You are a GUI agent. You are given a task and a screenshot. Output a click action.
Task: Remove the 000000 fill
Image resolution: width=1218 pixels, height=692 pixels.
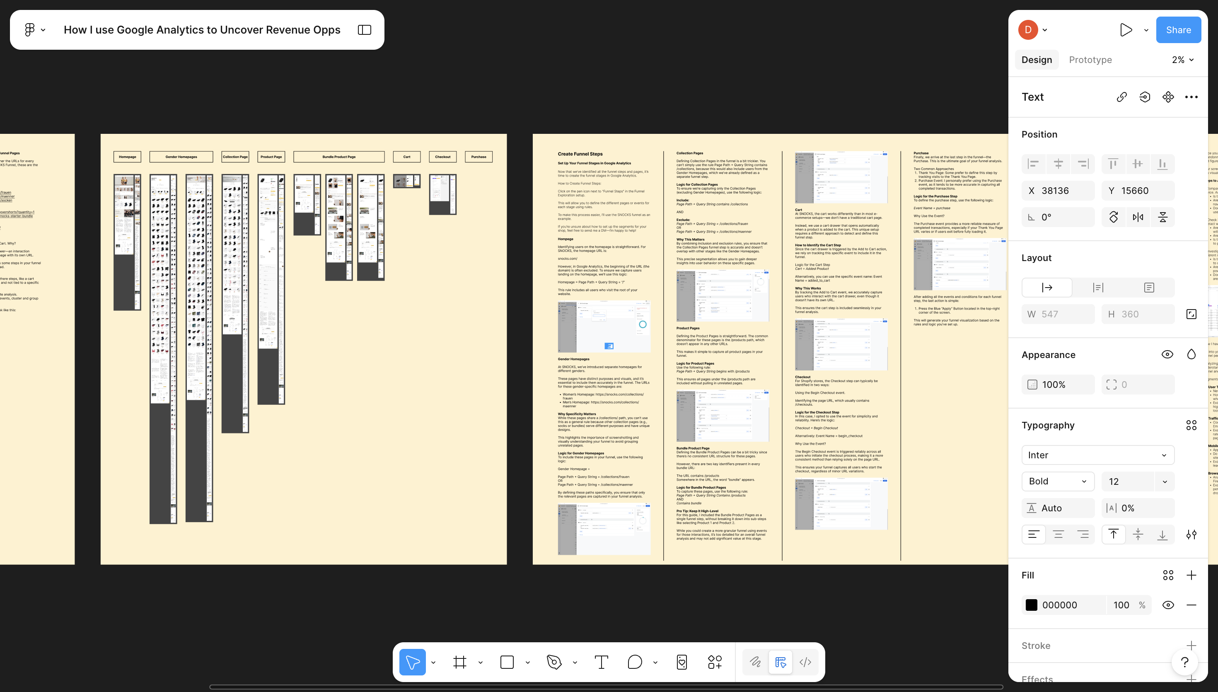(x=1191, y=605)
